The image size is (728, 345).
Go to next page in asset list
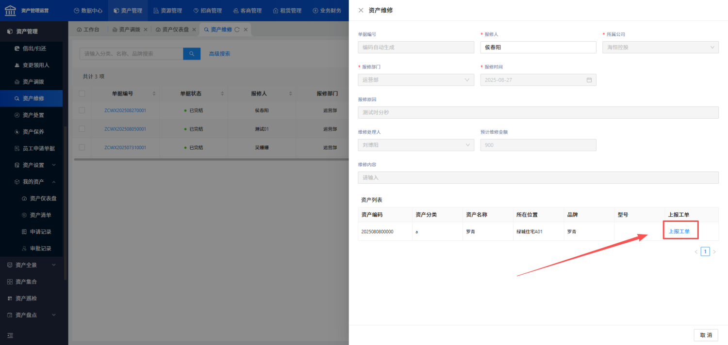714,252
